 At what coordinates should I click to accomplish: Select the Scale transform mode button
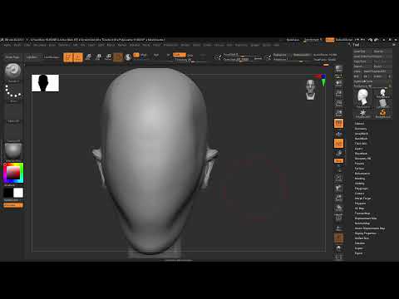(98, 57)
